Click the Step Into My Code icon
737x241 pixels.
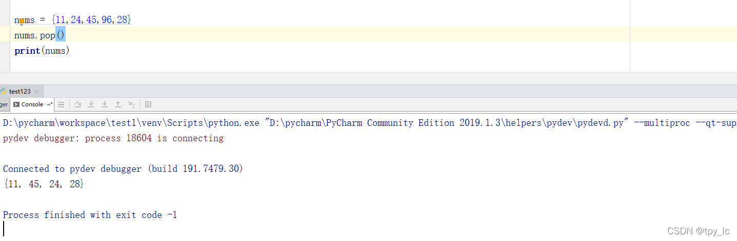[105, 104]
